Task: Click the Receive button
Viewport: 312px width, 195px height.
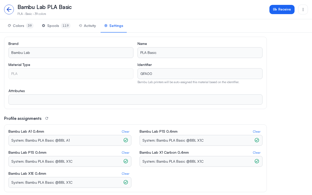Action: pyautogui.click(x=282, y=9)
